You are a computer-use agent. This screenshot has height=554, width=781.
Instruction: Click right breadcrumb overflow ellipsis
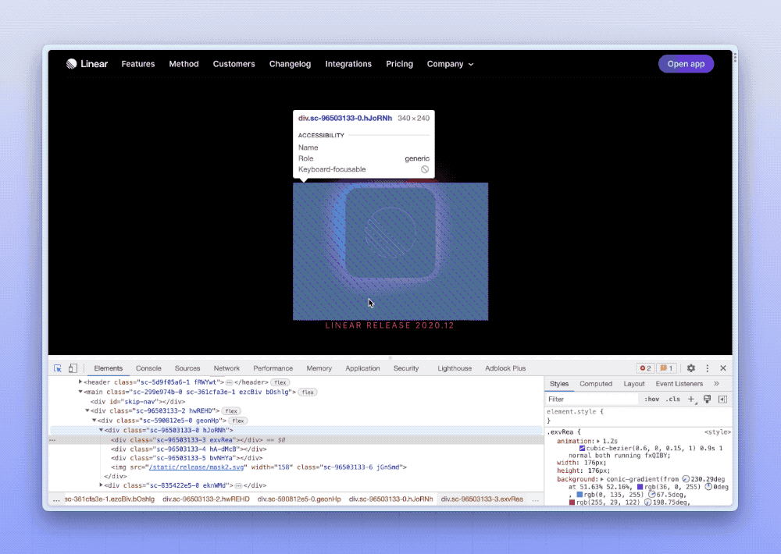click(536, 499)
